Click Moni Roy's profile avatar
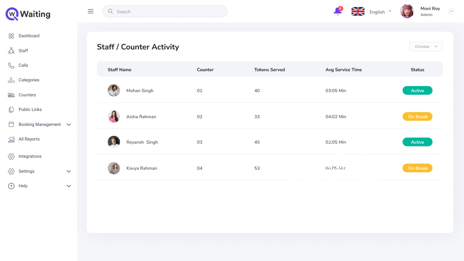464x261 pixels. [x=407, y=11]
